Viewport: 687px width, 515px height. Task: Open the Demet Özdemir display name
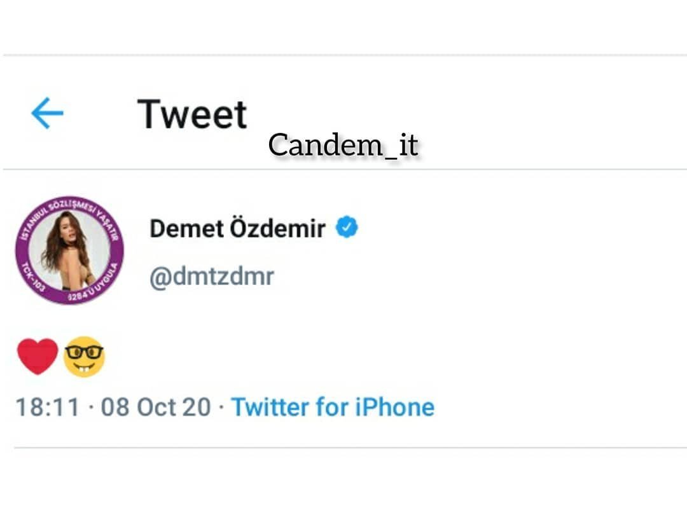[x=237, y=228]
